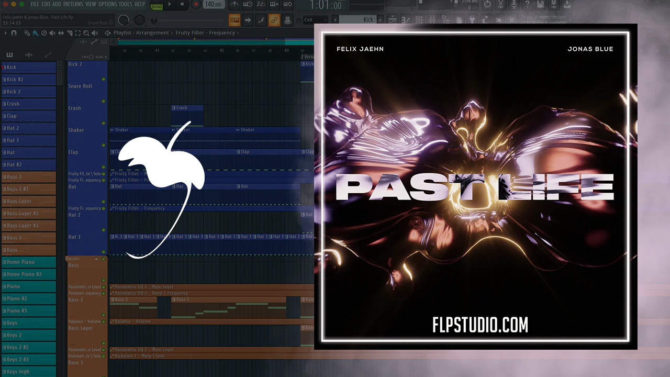
Task: Open the playlist options arrow menu
Action: coord(6,33)
